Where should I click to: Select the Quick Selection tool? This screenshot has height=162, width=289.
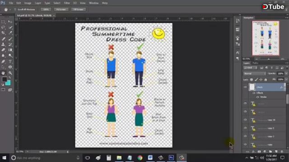point(10,27)
